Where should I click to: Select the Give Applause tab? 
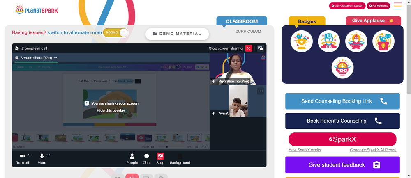tap(373, 21)
